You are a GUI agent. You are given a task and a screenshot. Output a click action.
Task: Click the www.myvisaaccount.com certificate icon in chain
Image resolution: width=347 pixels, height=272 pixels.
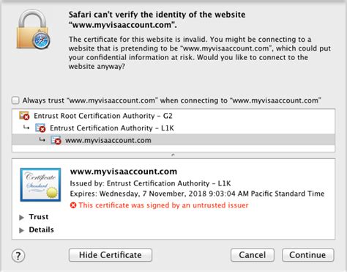coord(56,140)
